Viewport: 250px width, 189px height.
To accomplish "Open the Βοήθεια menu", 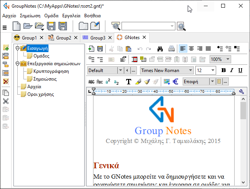I will (x=92, y=16).
